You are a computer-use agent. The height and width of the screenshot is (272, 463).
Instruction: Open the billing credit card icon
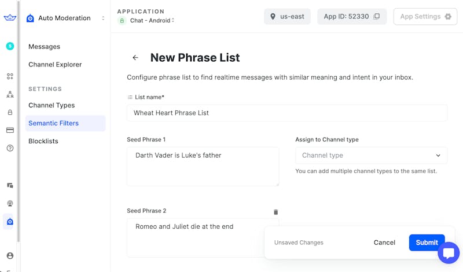point(10,131)
